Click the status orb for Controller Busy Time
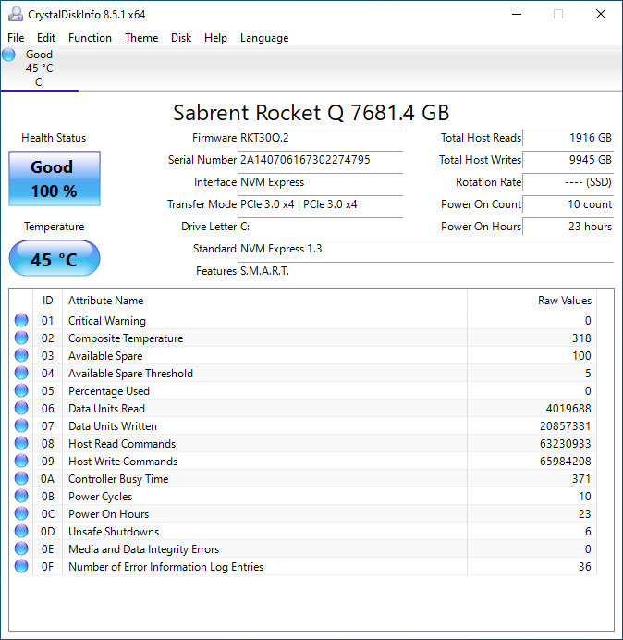The height and width of the screenshot is (640, 623). coord(21,479)
